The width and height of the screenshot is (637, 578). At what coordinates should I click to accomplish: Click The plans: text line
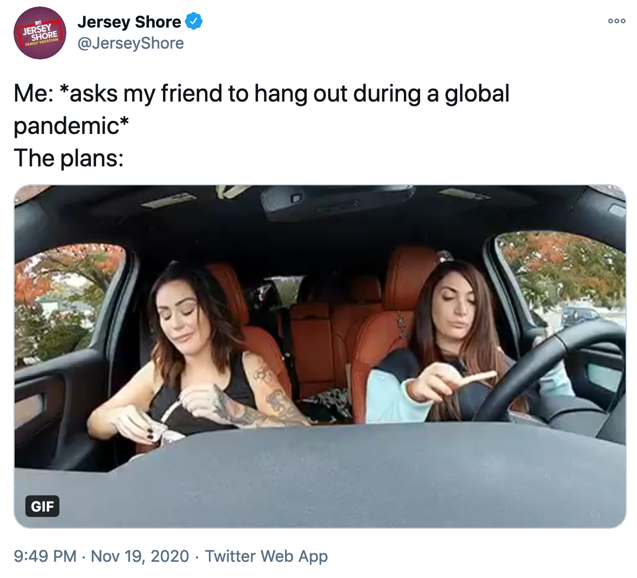[69, 158]
